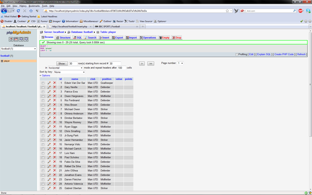Check the box for Edwin Van Der Sar
Image resolution: width=312 pixels, height=195 pixels.
tap(43, 83)
